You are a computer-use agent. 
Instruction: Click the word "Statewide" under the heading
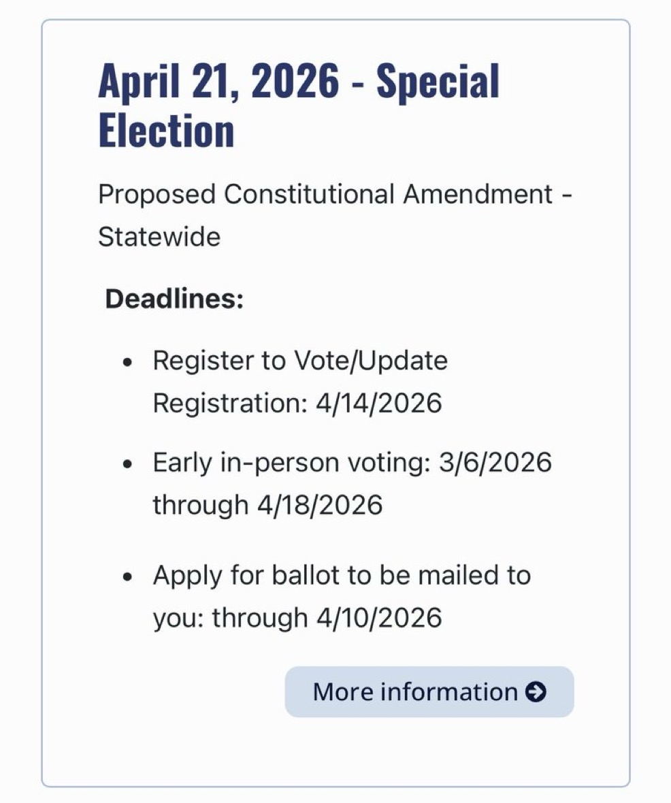click(159, 237)
